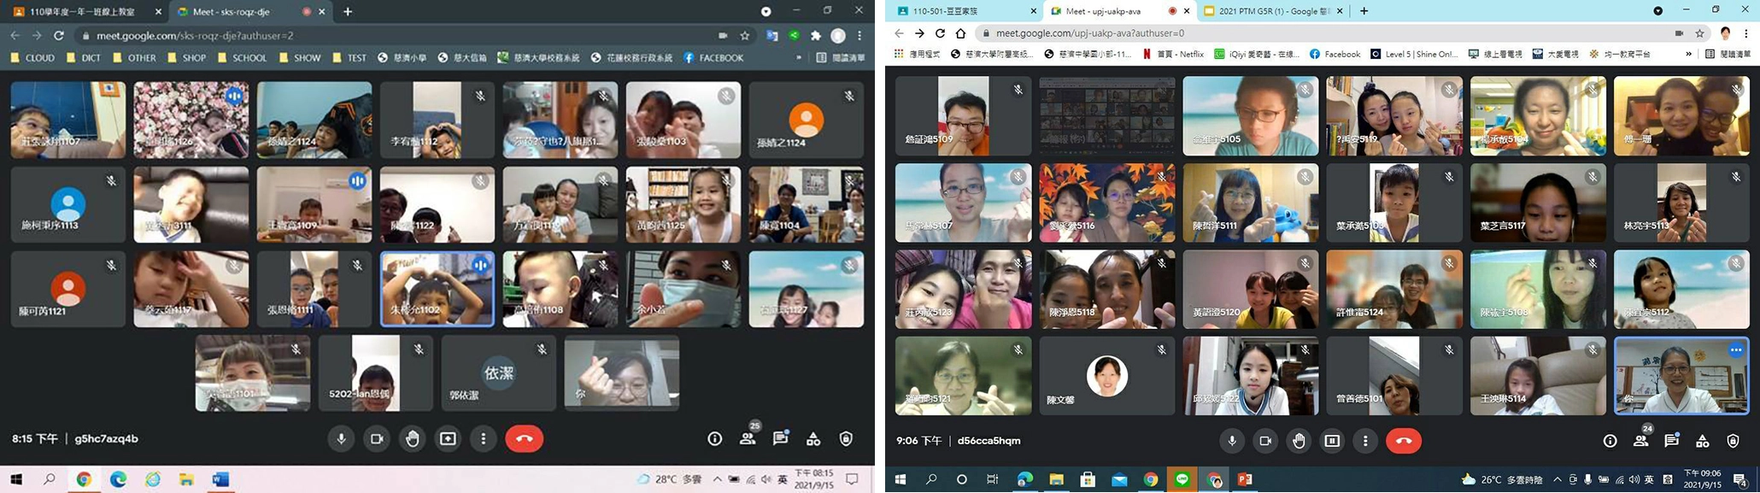Open LINE app from right taskbar
The height and width of the screenshot is (493, 1760).
[x=1182, y=479]
